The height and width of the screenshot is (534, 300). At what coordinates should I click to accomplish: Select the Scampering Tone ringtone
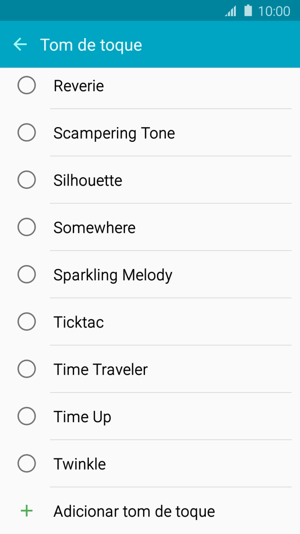(x=27, y=133)
